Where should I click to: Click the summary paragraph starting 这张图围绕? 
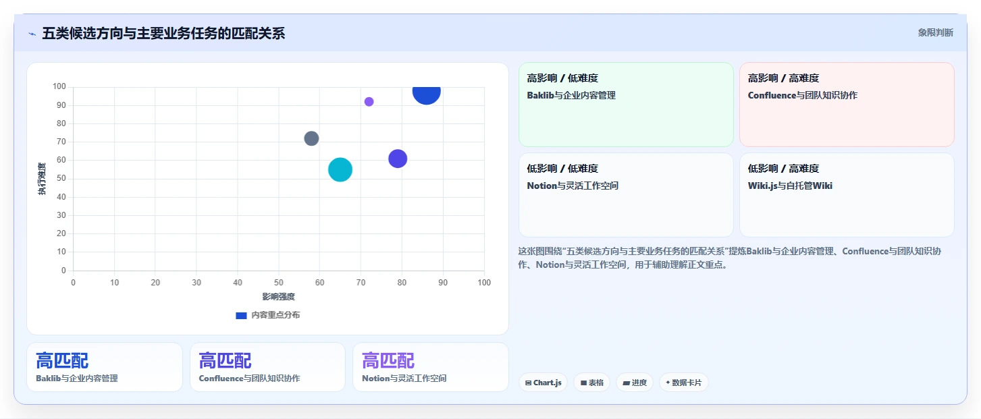coord(730,258)
